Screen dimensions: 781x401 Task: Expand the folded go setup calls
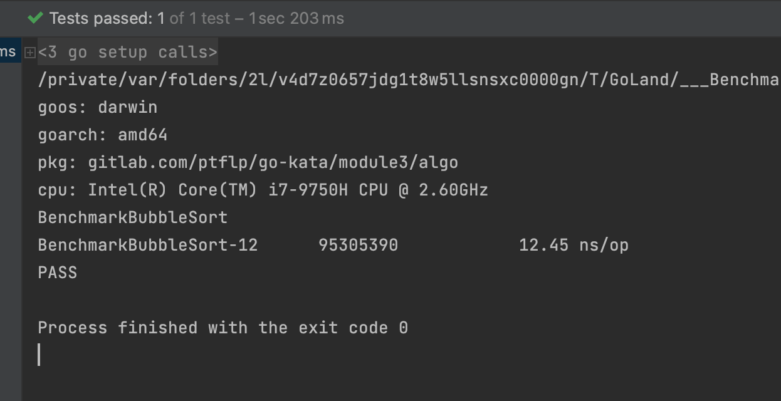29,53
